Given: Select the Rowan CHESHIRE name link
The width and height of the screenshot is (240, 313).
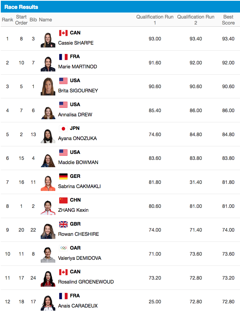Looking at the screenshot, I should pyautogui.click(x=79, y=234).
